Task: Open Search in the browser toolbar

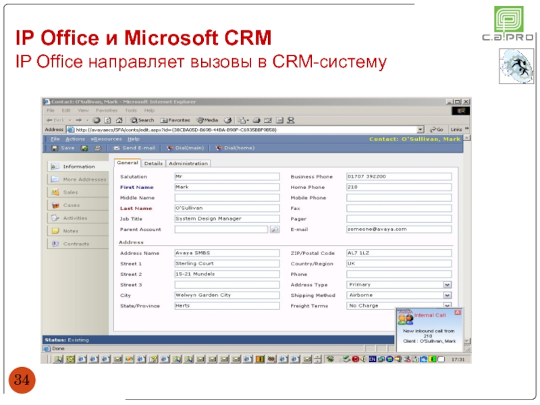Action: click(x=142, y=120)
